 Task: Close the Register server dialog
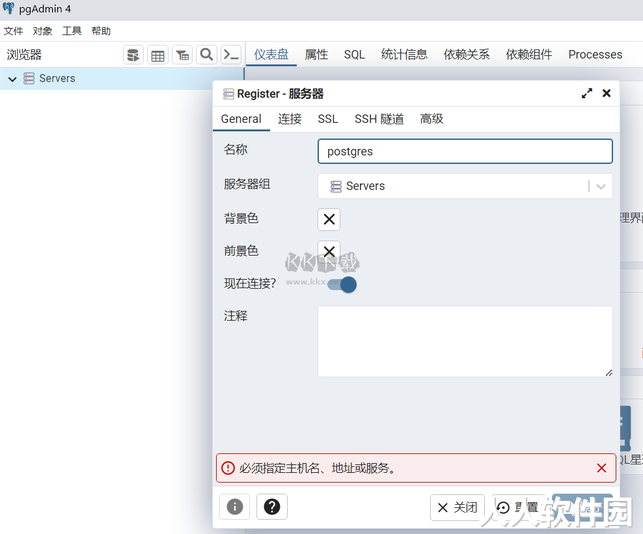(x=607, y=94)
